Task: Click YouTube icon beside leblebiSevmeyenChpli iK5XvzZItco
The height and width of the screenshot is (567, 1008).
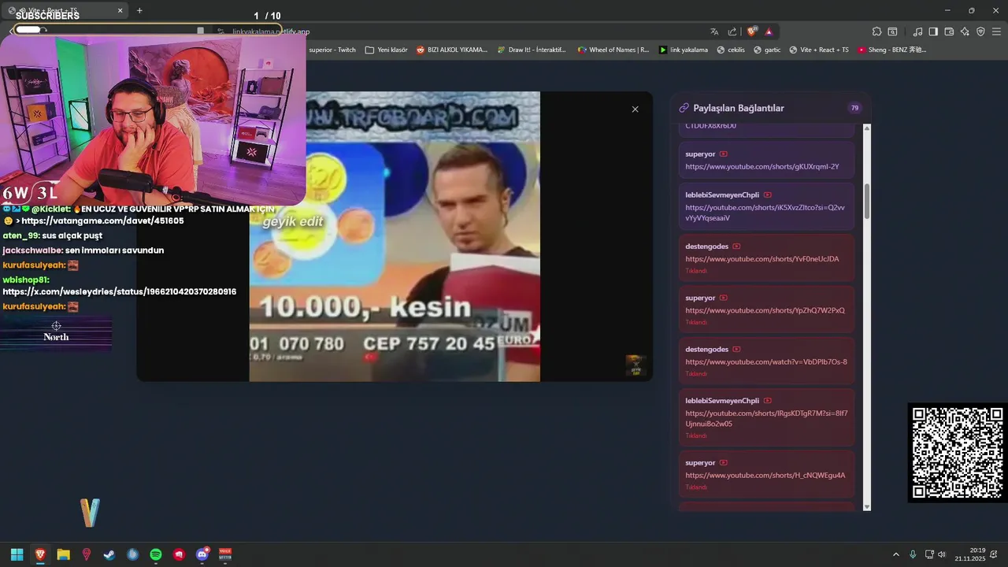Action: tap(767, 195)
